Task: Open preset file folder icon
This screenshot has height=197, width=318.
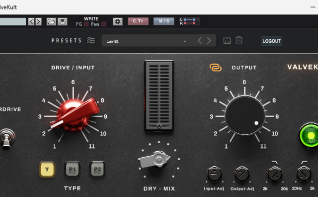Action: [x=51, y=21]
